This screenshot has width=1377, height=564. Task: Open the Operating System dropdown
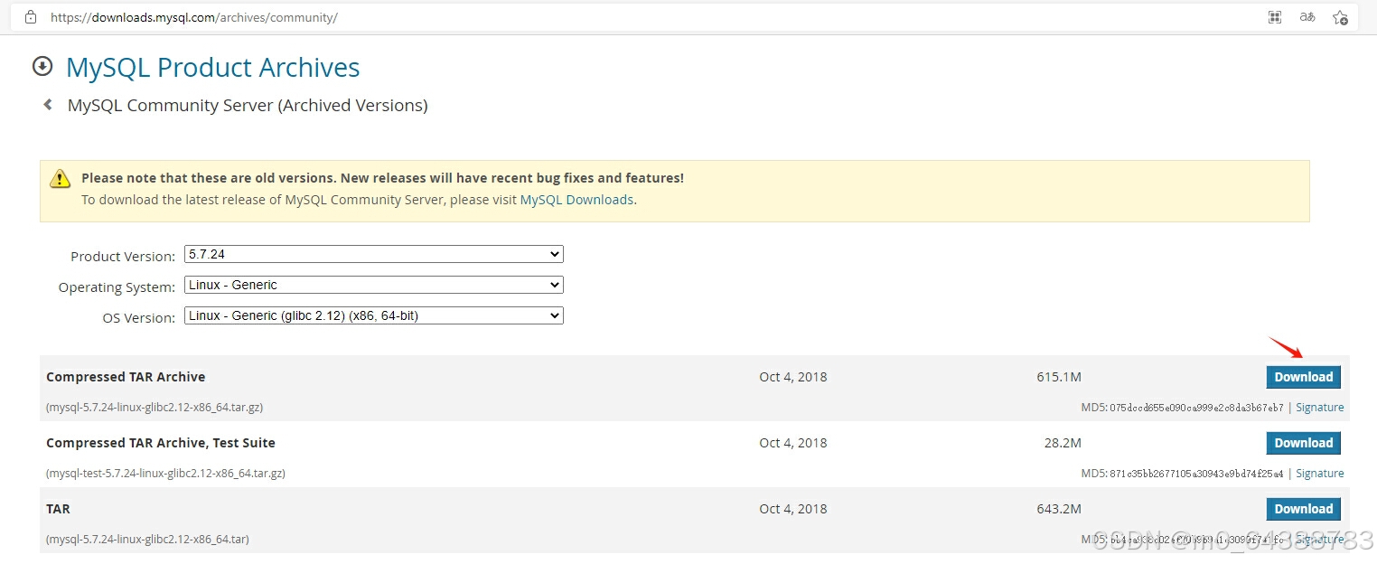click(373, 285)
